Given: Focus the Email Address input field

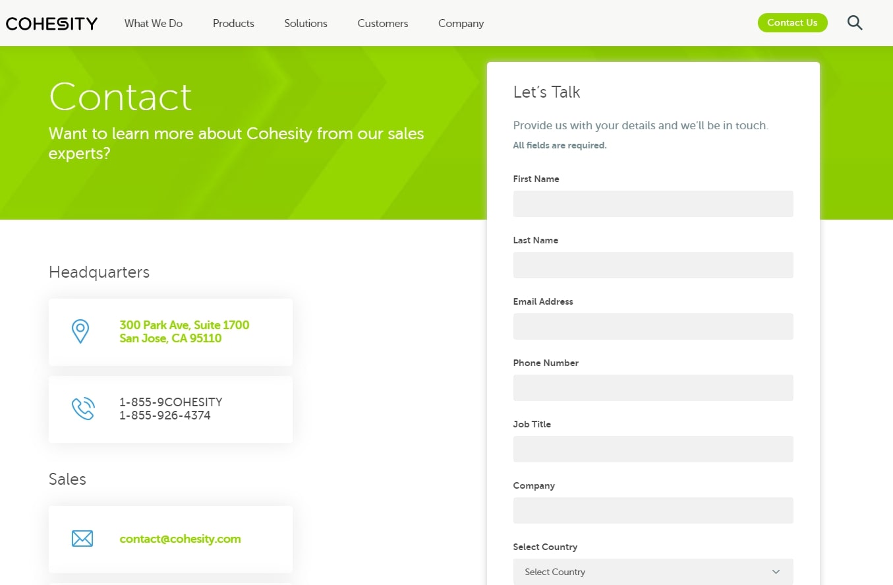Looking at the screenshot, I should 653,326.
